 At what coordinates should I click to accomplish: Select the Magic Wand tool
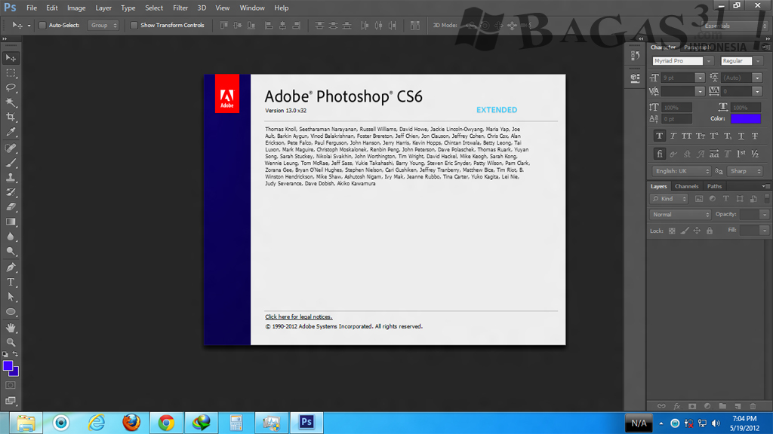pyautogui.click(x=11, y=102)
